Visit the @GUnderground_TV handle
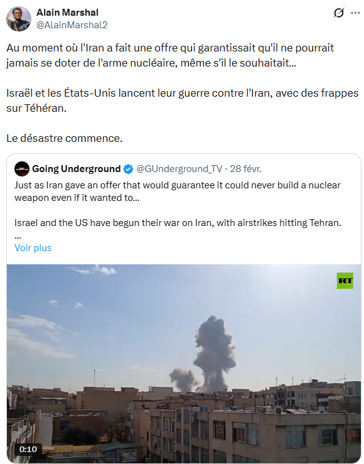Viewport: 364px width, 464px height. [179, 169]
